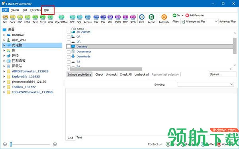The width and height of the screenshot is (239, 149).
Task: Zoom out with the minus icon
Action: pos(5,144)
